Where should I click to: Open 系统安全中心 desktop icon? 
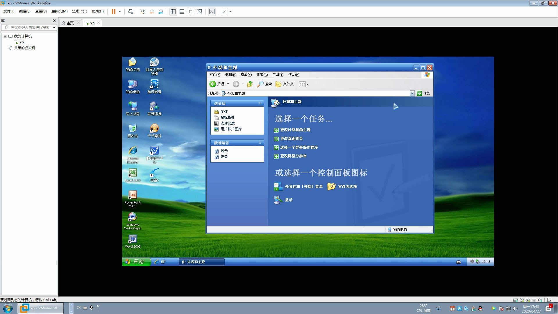tap(154, 155)
